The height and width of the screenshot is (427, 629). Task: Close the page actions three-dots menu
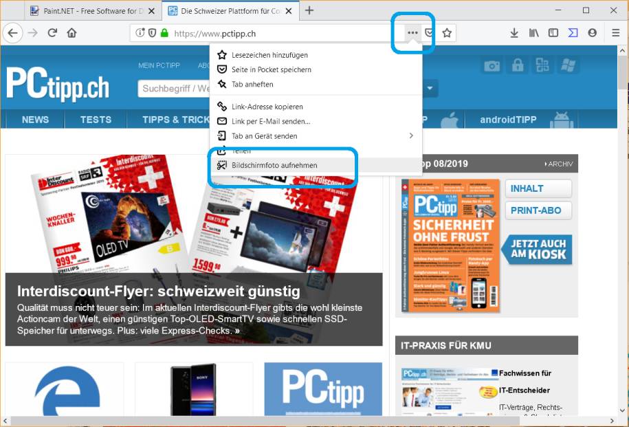click(x=412, y=33)
